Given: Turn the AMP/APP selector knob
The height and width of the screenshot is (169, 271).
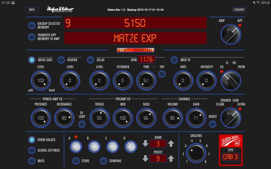Looking at the screenshot, I should tap(231, 34).
